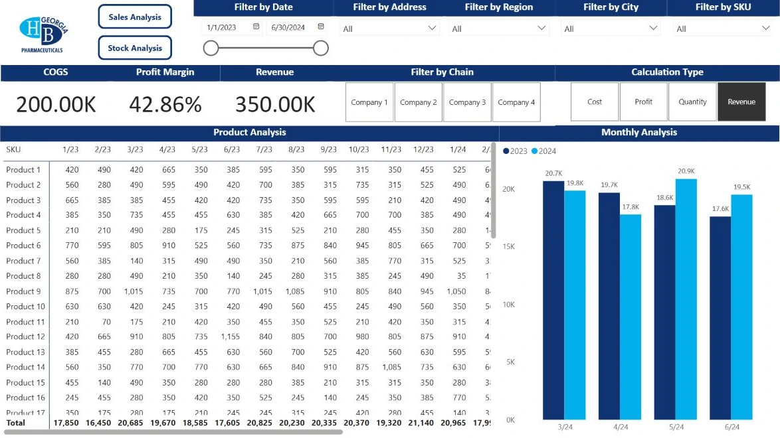
Task: Grab the left handle of date slider
Action: (x=211, y=48)
